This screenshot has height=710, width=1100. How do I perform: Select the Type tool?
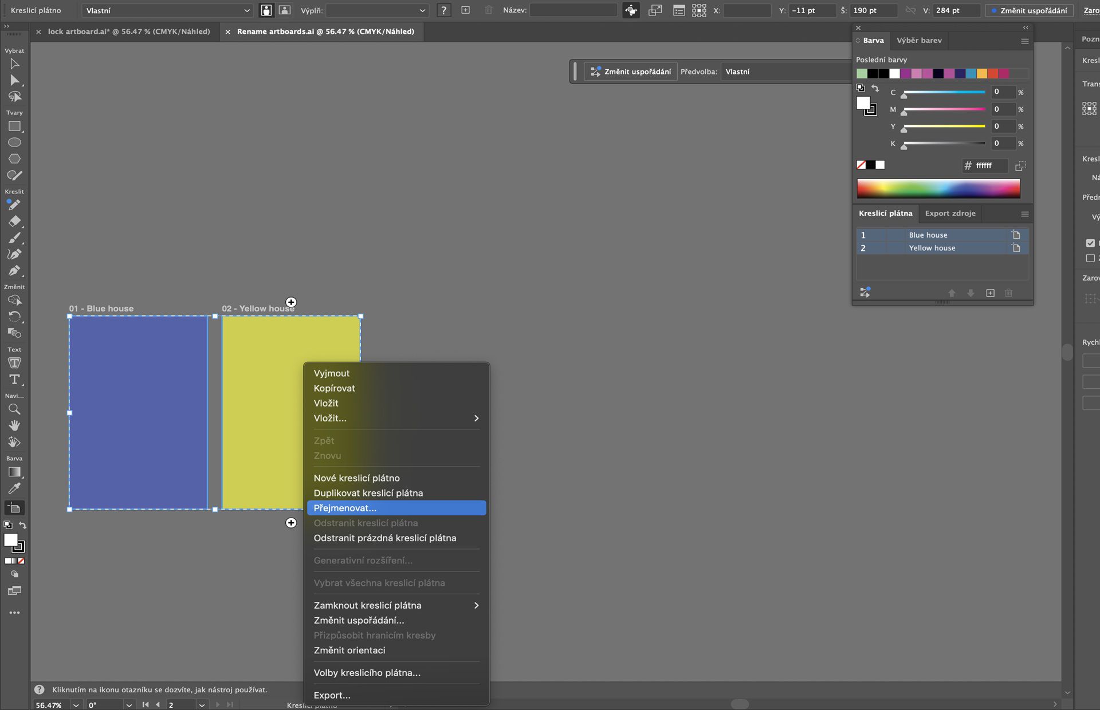(14, 380)
